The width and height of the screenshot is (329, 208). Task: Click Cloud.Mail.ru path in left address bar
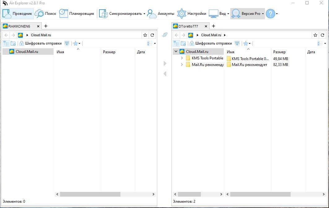click(41, 35)
